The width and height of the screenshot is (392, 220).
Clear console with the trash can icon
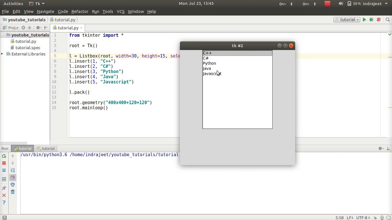pyautogui.click(x=13, y=192)
